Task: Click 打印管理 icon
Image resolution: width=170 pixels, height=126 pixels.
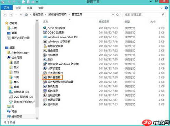Action: coord(45,55)
